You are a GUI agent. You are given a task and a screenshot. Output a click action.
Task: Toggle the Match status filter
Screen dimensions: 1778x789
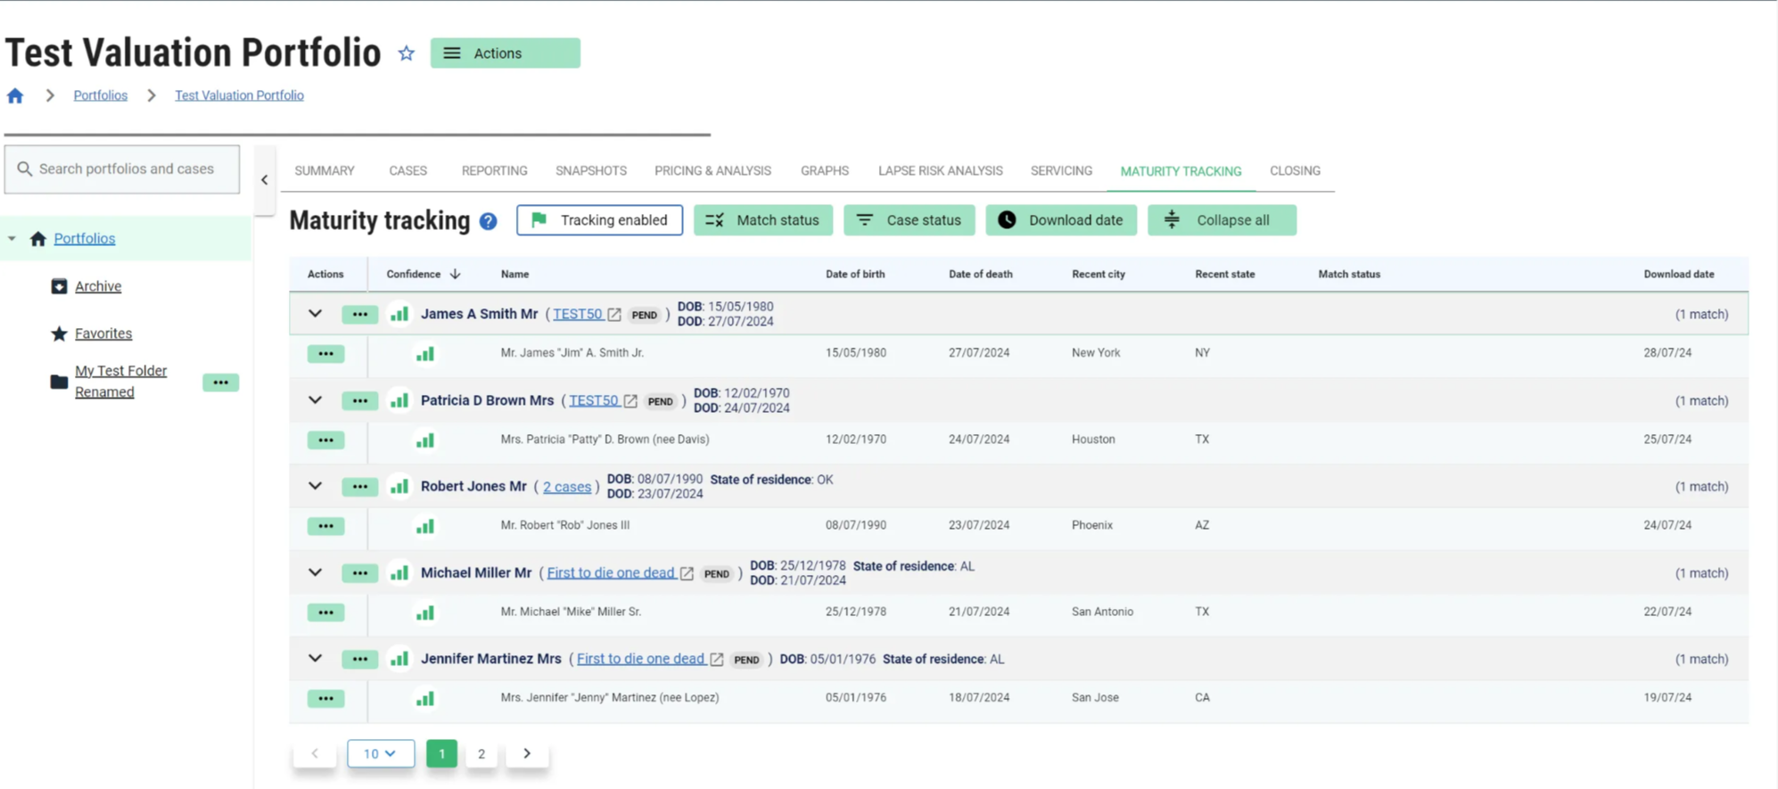(x=762, y=220)
